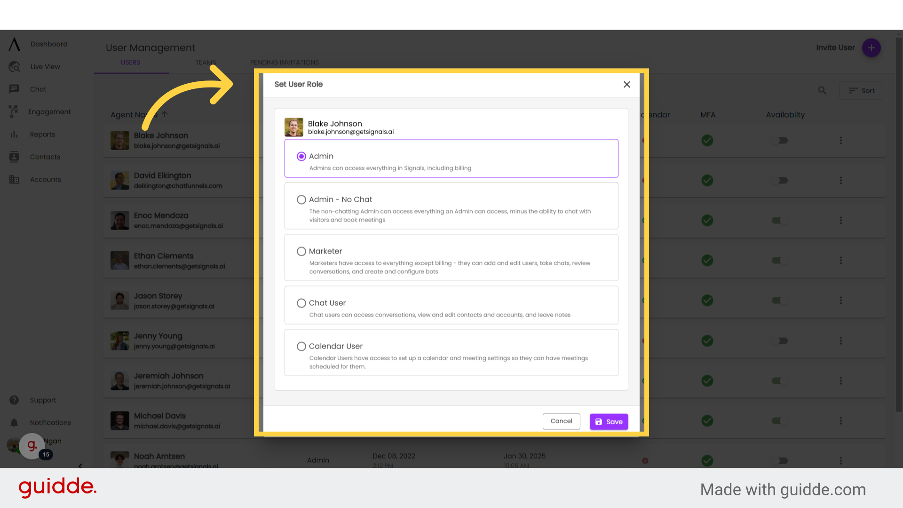This screenshot has height=508, width=903.
Task: Click the Availability column header
Action: point(785,115)
